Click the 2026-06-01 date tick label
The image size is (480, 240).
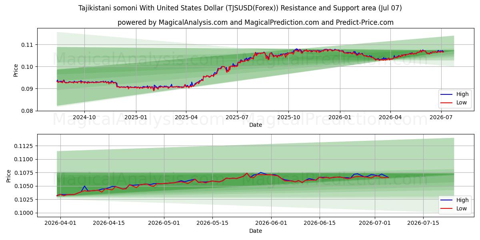click(272, 223)
